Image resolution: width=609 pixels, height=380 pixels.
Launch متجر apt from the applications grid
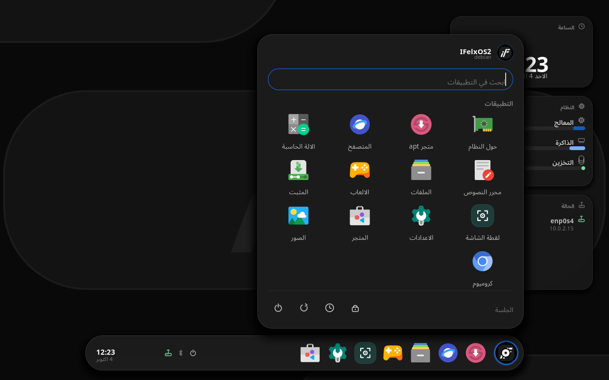421,132
